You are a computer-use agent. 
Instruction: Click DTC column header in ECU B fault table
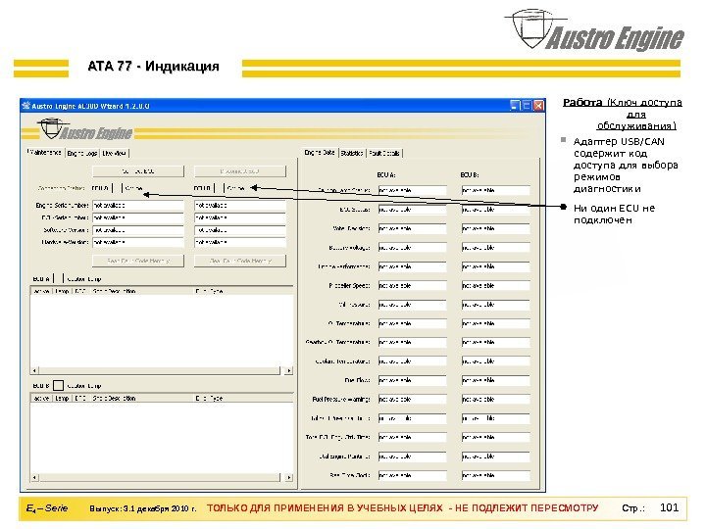point(80,398)
